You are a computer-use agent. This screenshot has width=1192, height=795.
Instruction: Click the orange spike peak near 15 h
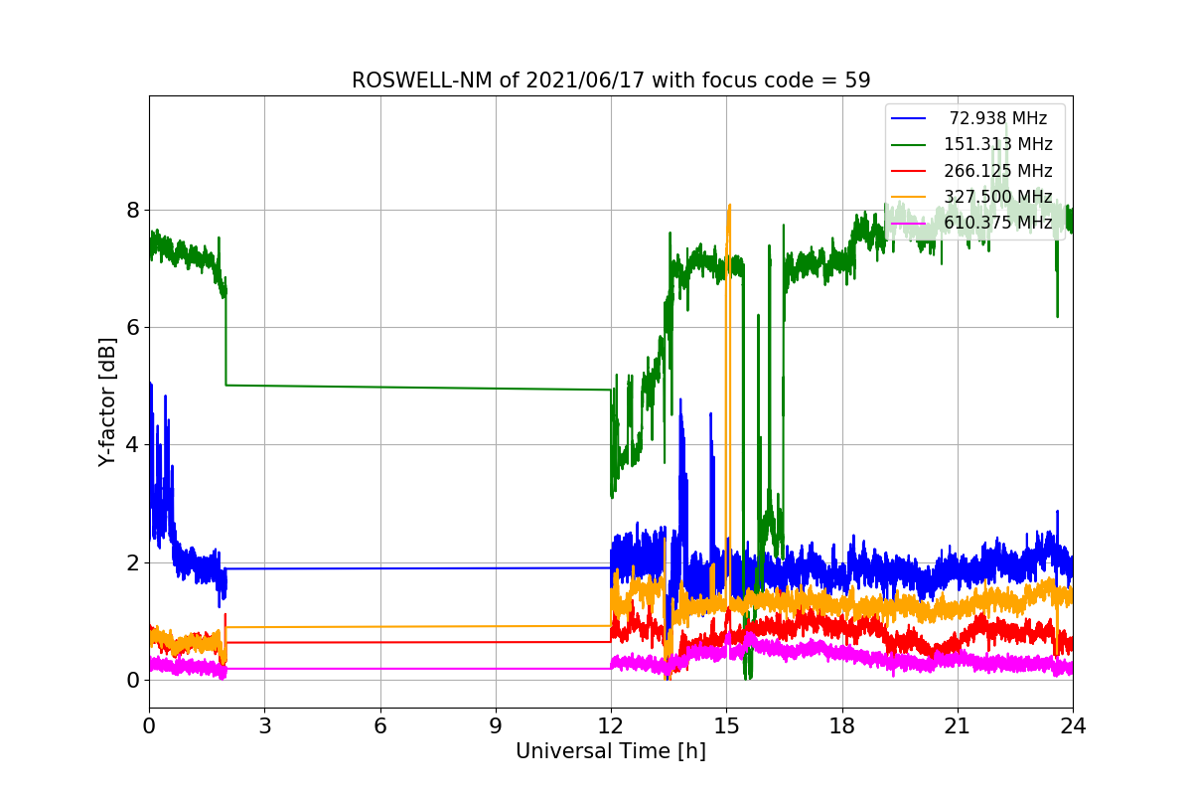[x=729, y=207]
